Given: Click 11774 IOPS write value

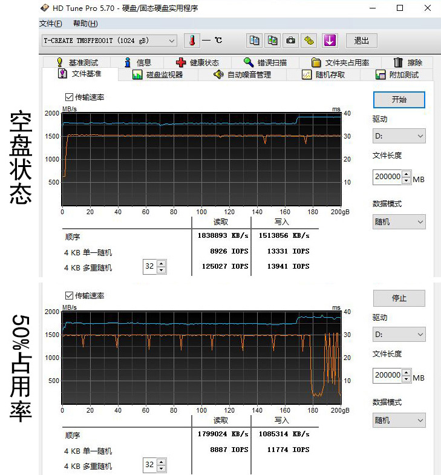Looking at the screenshot, I should point(289,450).
